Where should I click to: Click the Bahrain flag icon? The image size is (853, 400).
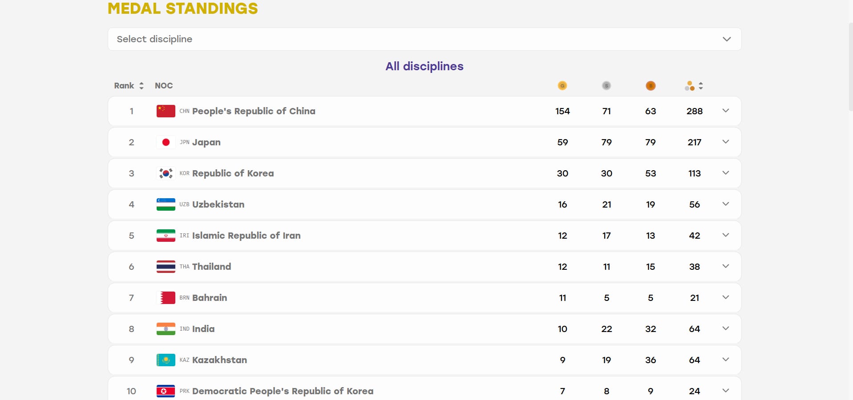click(x=166, y=298)
